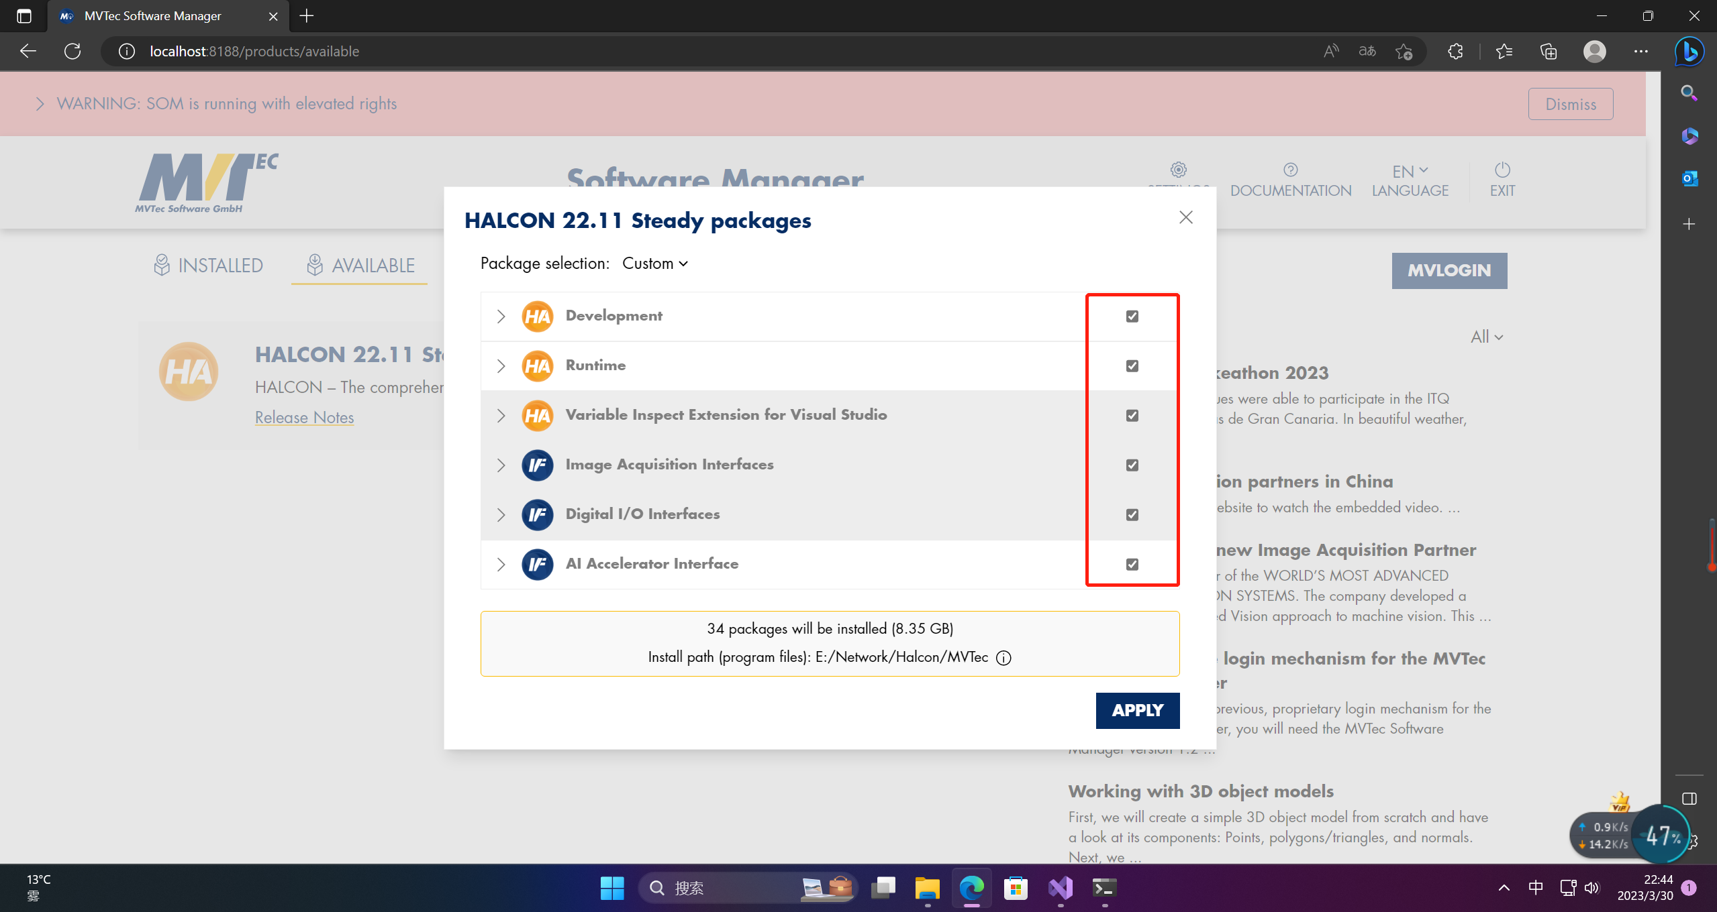Image resolution: width=1717 pixels, height=912 pixels.
Task: Uncheck Image Acquisition Interfaces checkbox
Action: pyautogui.click(x=1132, y=465)
